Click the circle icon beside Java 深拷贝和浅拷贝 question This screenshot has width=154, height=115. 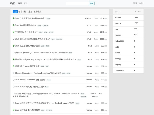pos(14,87)
